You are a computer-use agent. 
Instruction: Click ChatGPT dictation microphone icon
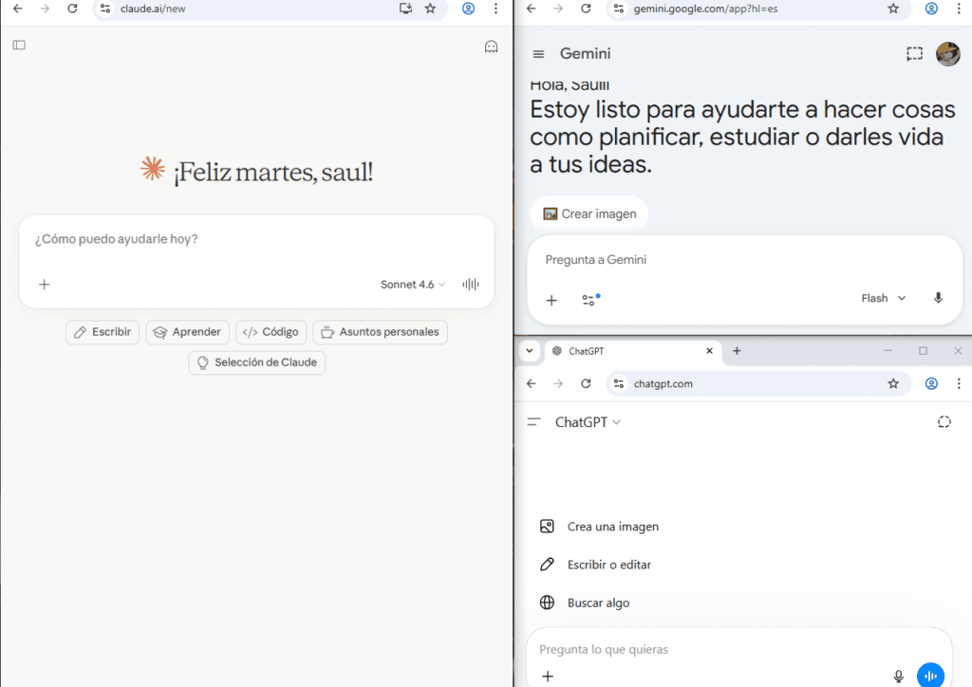click(898, 676)
